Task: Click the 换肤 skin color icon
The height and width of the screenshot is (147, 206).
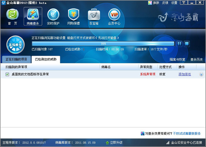Action: click(x=150, y=3)
